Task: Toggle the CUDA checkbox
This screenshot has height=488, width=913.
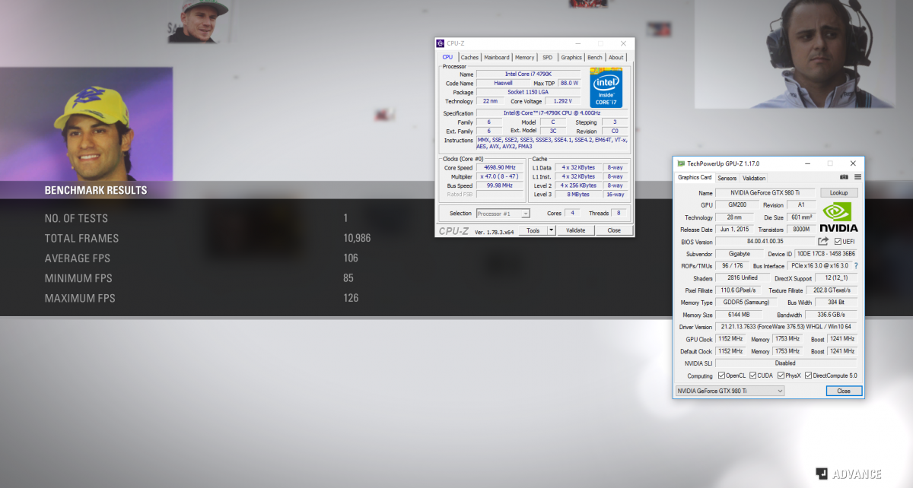Action: [x=752, y=376]
